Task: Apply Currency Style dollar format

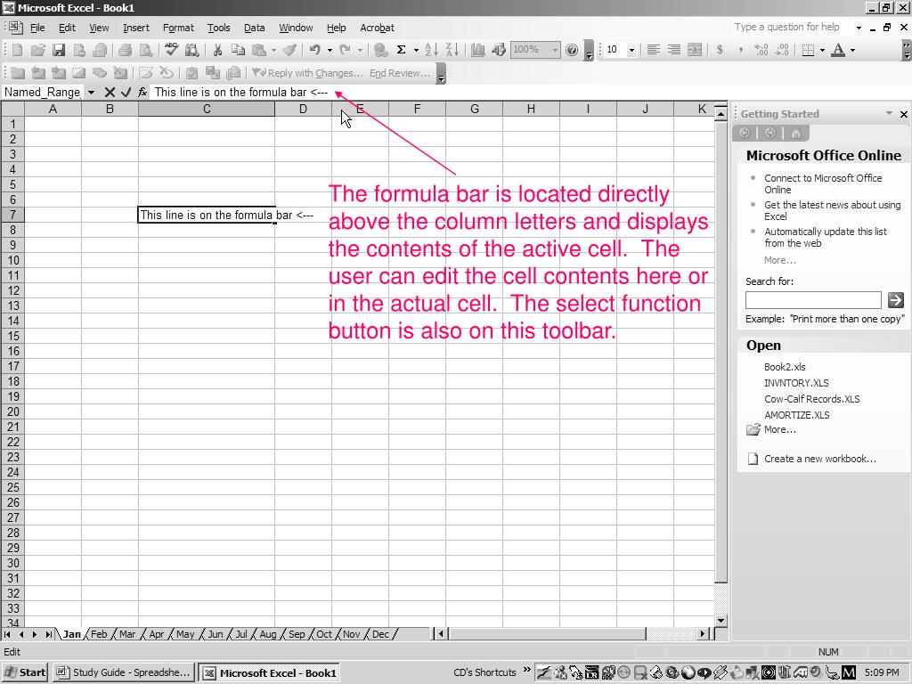Action: click(x=720, y=50)
